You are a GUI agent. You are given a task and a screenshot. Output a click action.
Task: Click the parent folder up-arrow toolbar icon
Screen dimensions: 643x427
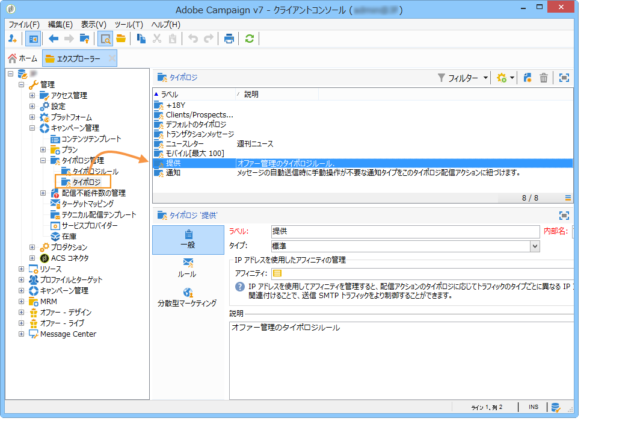pos(84,39)
